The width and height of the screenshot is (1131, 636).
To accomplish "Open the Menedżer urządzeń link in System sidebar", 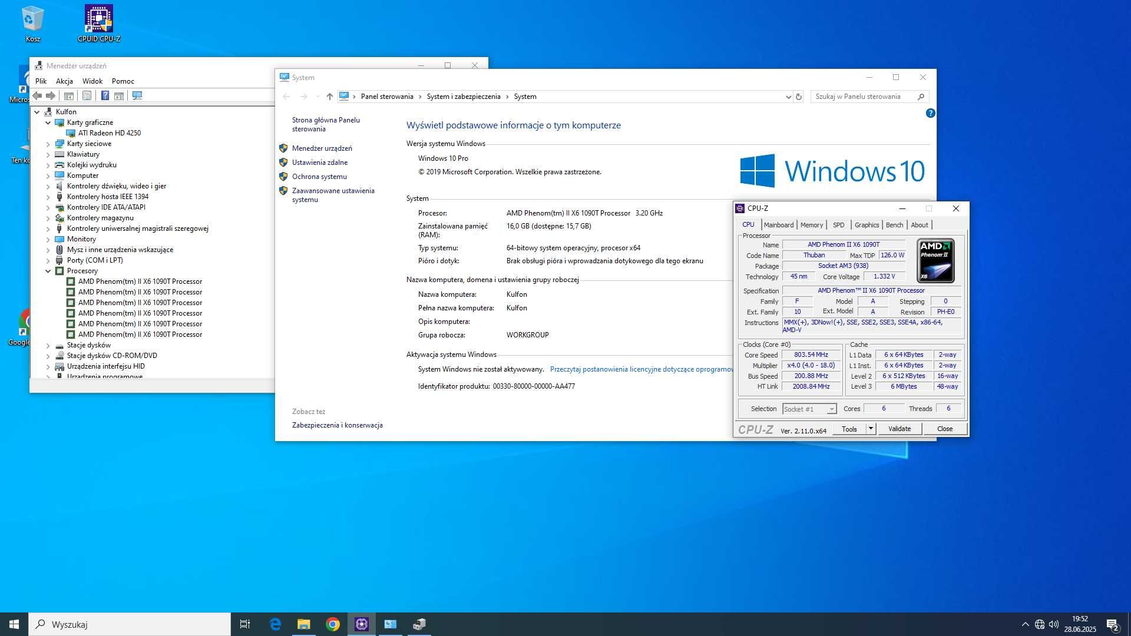I will 322,148.
